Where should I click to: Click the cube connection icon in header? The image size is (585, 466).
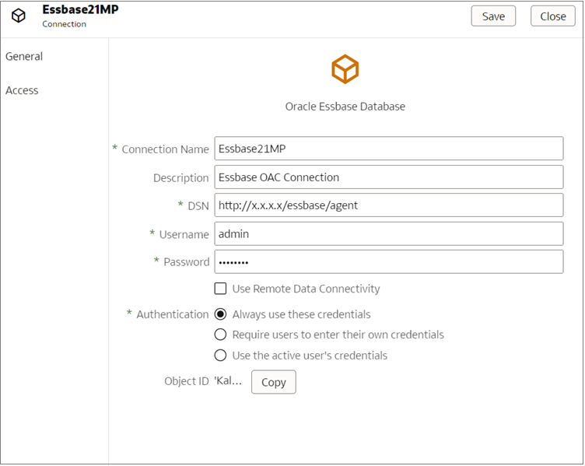[19, 16]
